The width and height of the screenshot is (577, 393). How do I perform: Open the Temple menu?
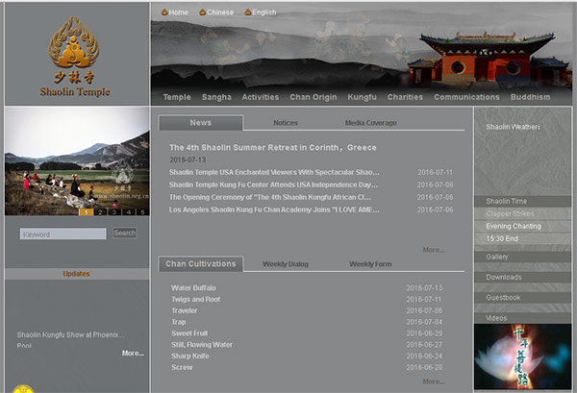(177, 97)
